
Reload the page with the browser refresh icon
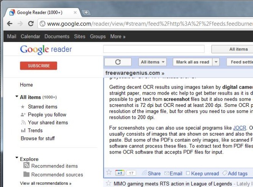tap(31, 24)
